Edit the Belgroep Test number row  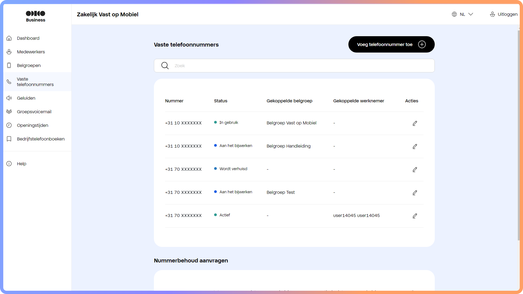click(415, 193)
